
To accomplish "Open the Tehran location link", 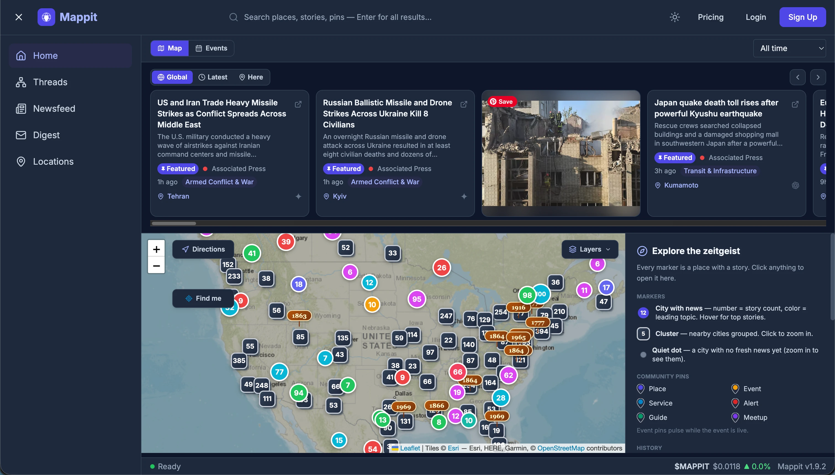I will [178, 196].
